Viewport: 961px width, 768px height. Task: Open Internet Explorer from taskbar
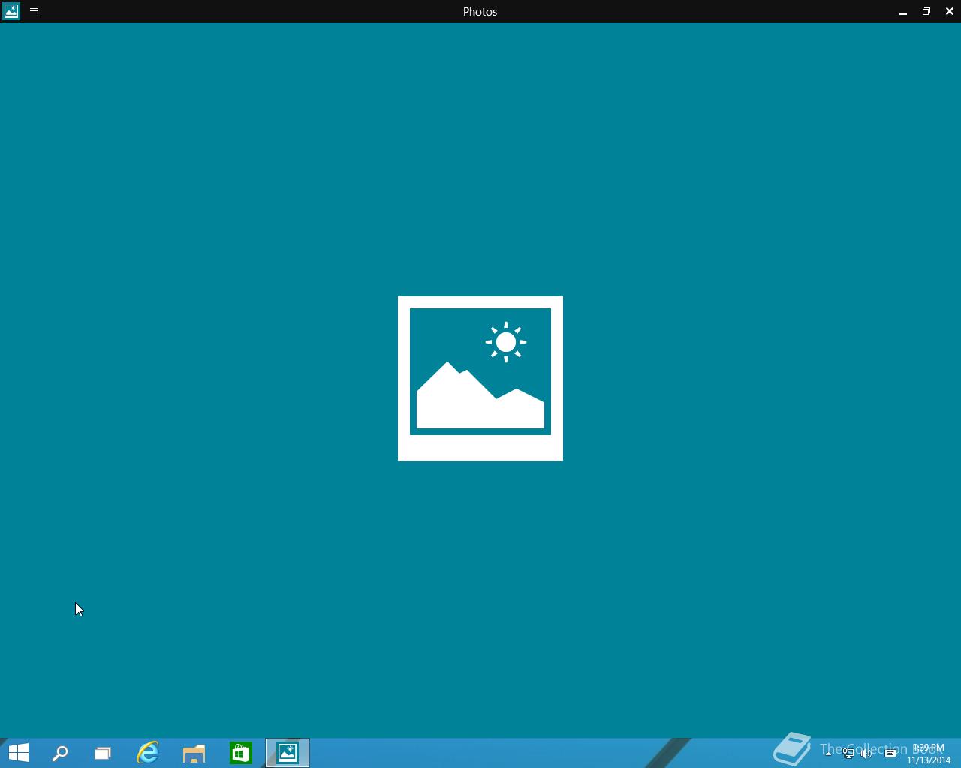click(x=148, y=753)
